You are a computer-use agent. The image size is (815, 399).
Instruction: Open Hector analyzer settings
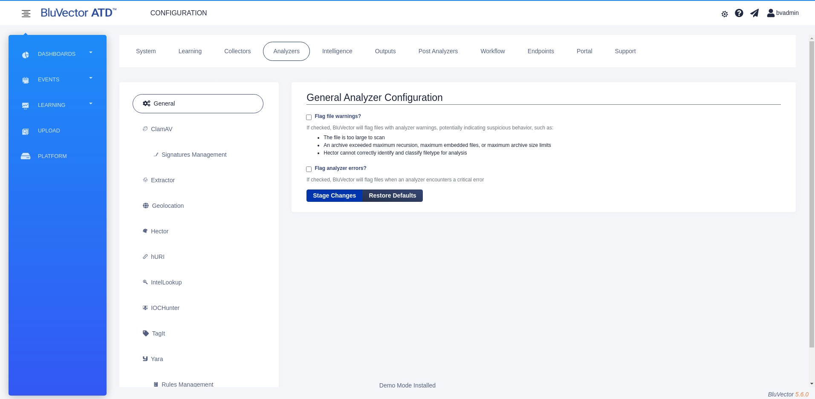point(160,231)
